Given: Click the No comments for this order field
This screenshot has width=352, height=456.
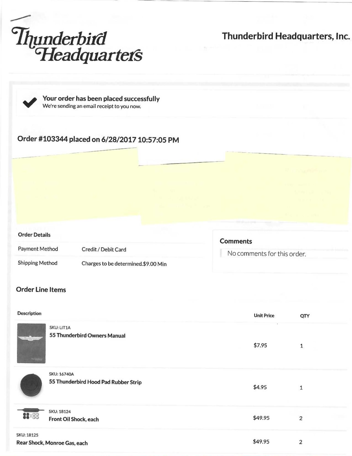Looking at the screenshot, I should (283, 254).
